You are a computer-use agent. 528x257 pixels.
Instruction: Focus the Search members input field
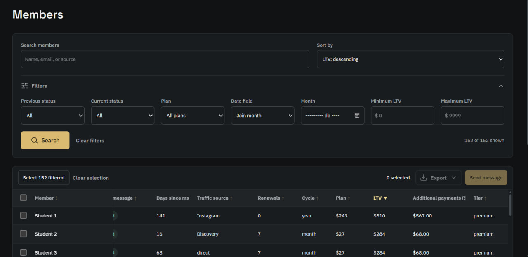165,59
